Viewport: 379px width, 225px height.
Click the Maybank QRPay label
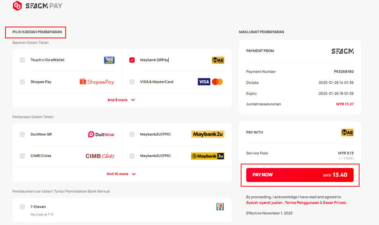[154, 60]
